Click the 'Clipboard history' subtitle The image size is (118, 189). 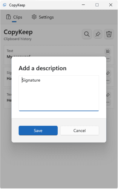pyautogui.click(x=18, y=39)
